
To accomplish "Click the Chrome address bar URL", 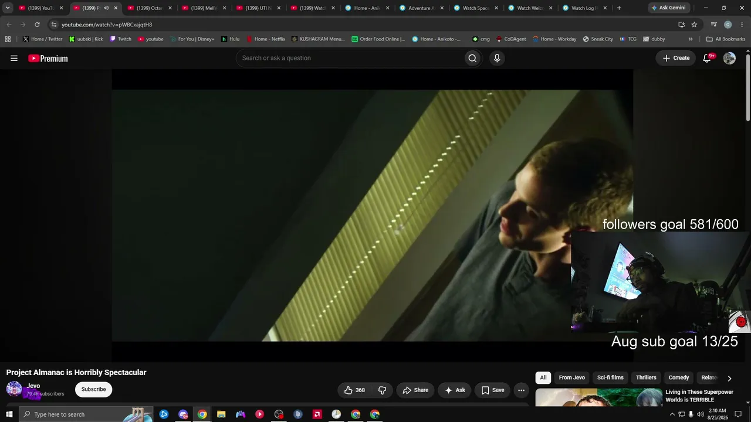I will (107, 25).
